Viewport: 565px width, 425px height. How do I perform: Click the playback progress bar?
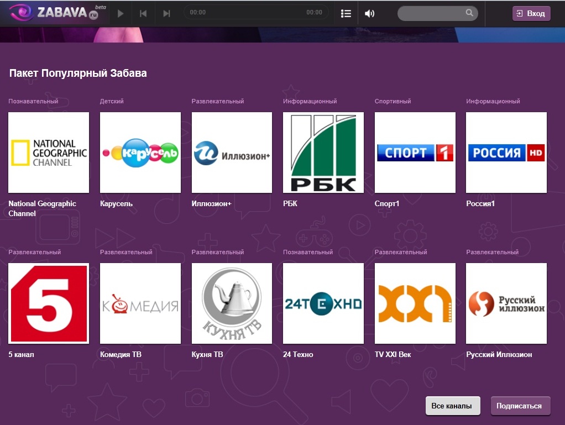point(256,12)
